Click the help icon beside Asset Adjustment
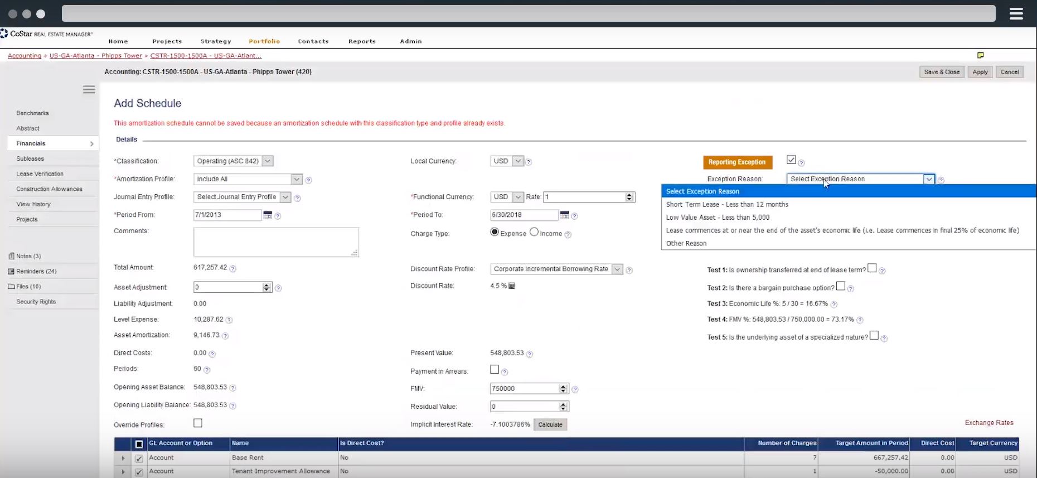The width and height of the screenshot is (1037, 478). [278, 288]
